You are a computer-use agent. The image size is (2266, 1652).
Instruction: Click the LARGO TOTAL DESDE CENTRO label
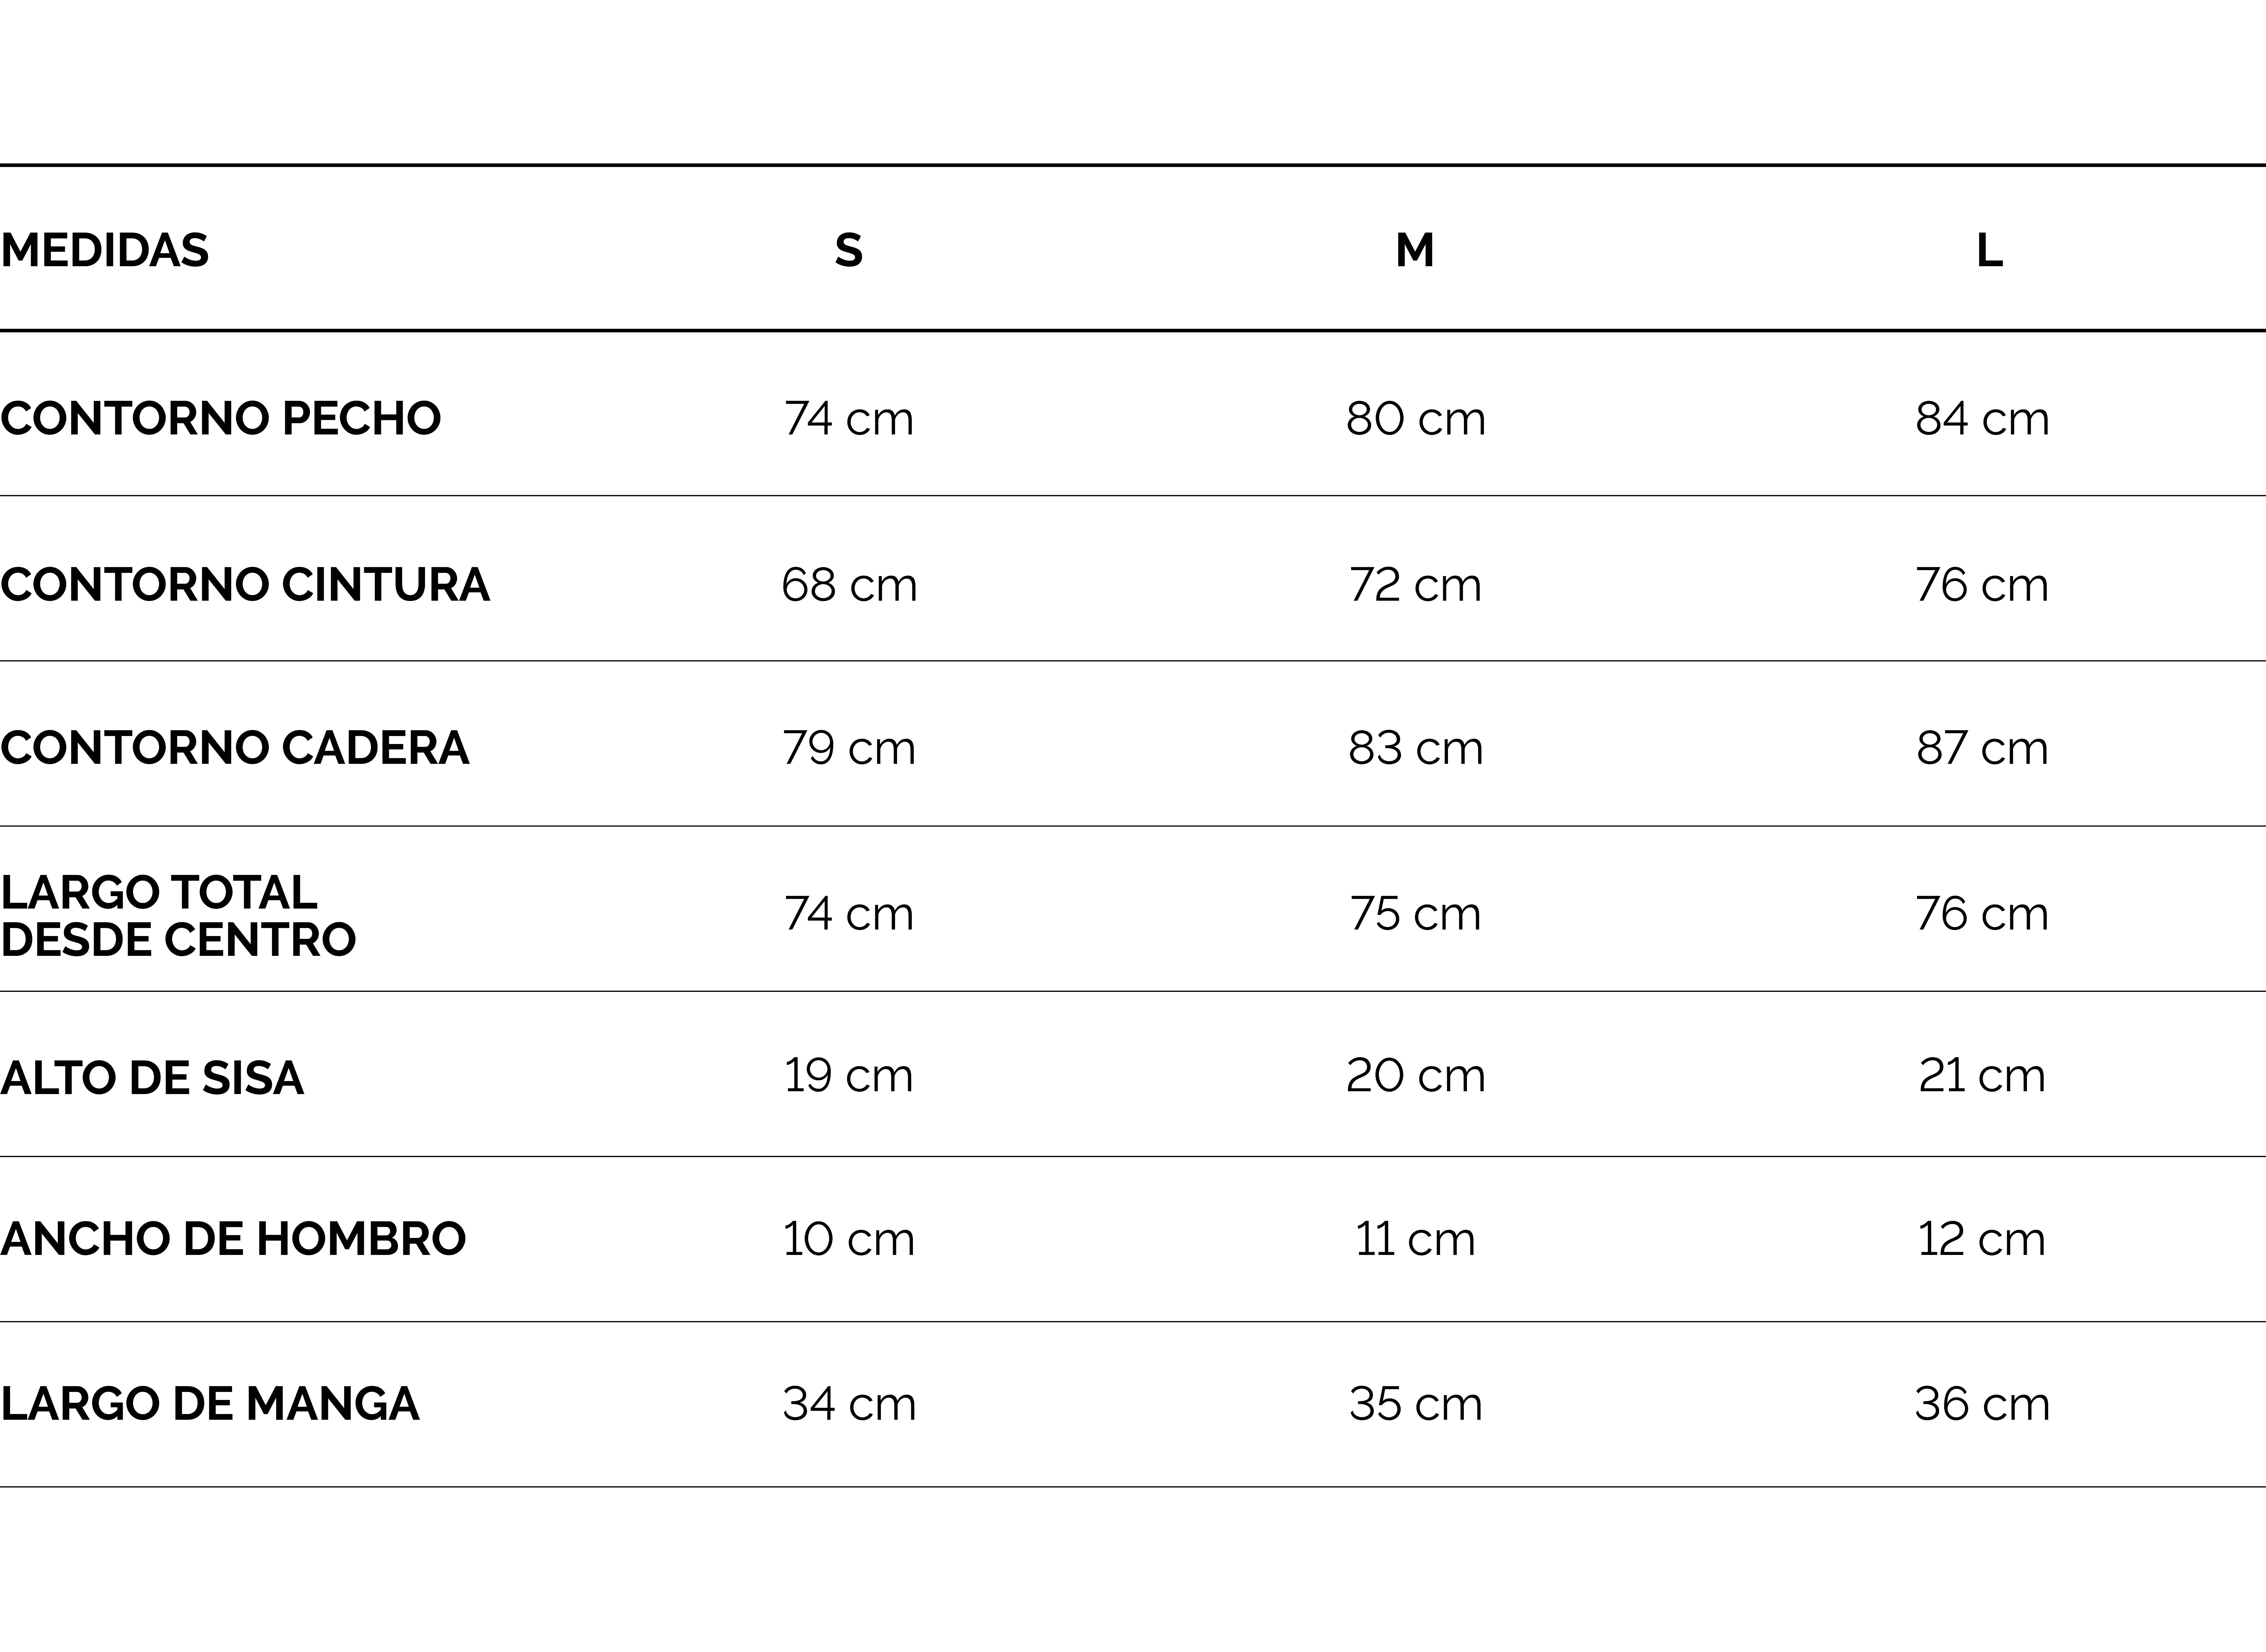click(x=178, y=915)
